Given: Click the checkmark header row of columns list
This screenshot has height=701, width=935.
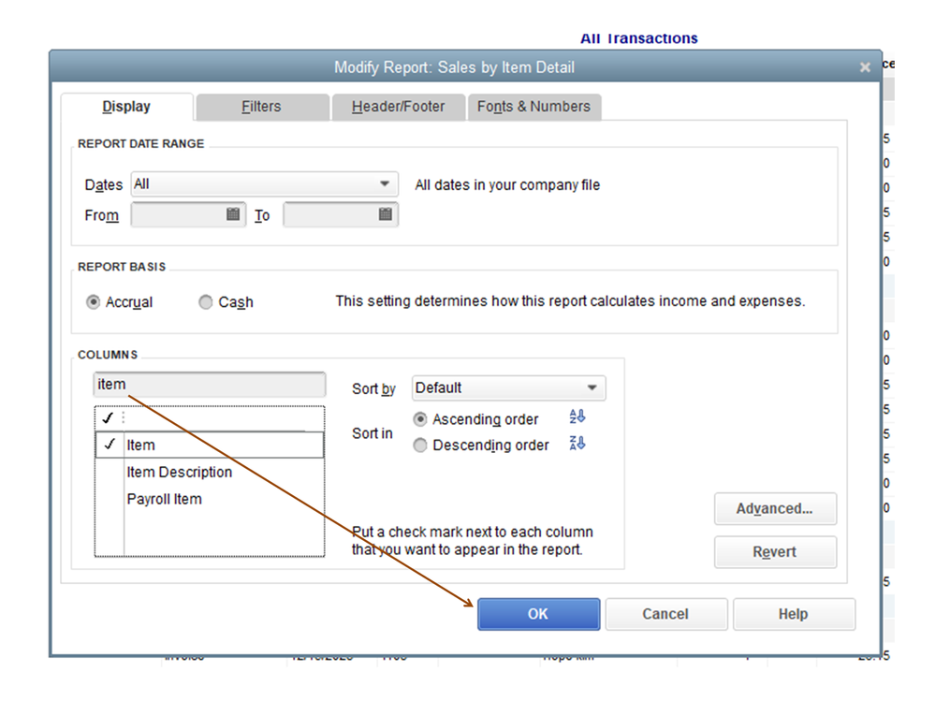Looking at the screenshot, I should (210, 418).
